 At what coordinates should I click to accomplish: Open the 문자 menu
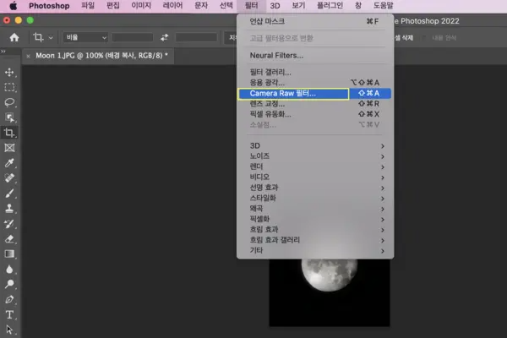(201, 6)
